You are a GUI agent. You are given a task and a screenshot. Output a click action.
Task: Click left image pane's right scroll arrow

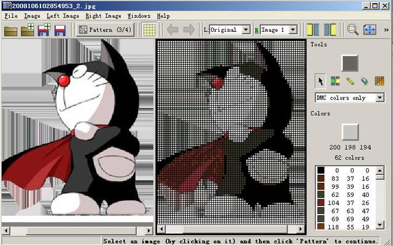(149, 231)
